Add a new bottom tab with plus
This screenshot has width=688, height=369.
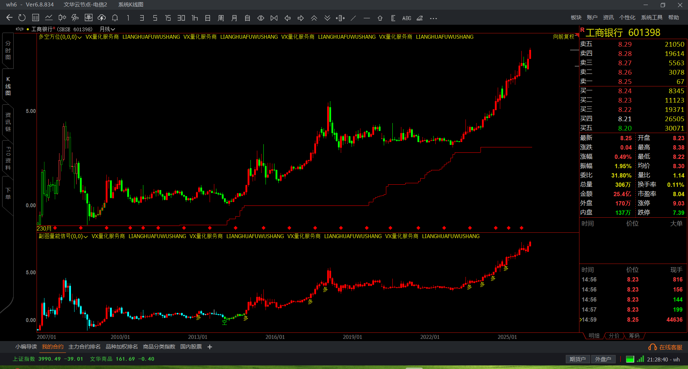click(210, 347)
